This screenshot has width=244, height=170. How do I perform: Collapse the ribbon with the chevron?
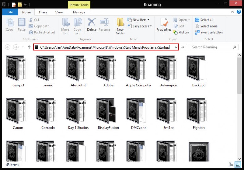tap(232, 12)
